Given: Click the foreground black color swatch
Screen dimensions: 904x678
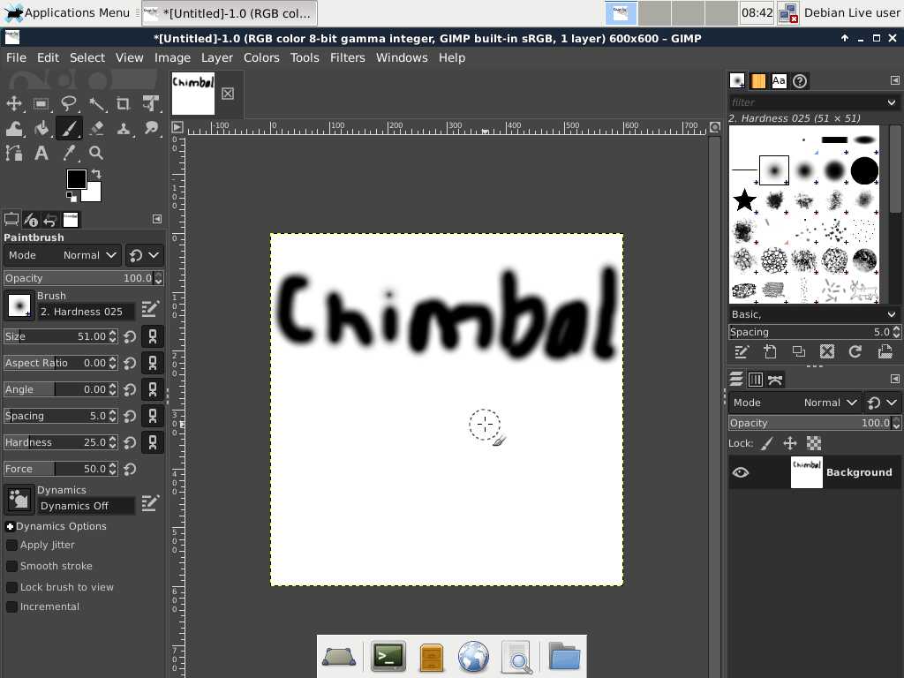Looking at the screenshot, I should pos(76,178).
